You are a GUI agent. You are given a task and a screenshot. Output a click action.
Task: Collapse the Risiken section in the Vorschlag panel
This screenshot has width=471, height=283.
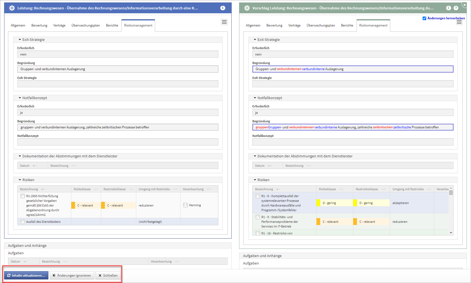(255, 180)
